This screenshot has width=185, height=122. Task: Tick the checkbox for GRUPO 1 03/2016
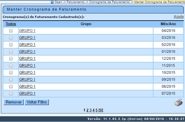coord(11,38)
